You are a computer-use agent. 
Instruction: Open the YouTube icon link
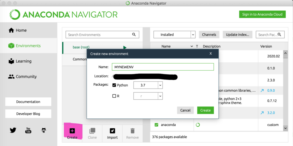click(x=28, y=130)
